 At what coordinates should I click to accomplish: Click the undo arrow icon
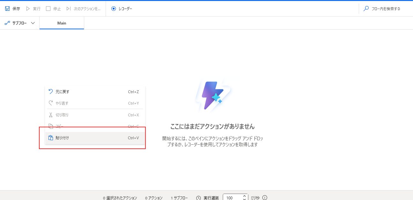click(50, 92)
